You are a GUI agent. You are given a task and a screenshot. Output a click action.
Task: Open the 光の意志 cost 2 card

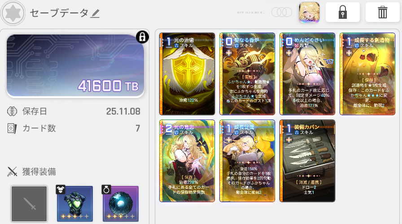pos(187,161)
